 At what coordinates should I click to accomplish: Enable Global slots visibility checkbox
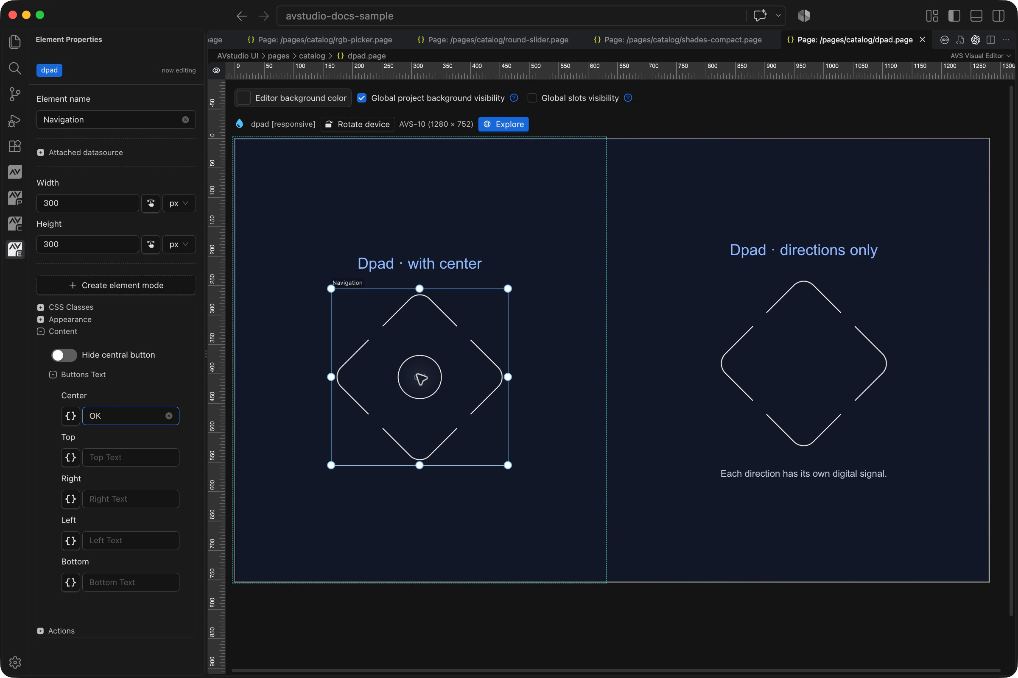532,98
